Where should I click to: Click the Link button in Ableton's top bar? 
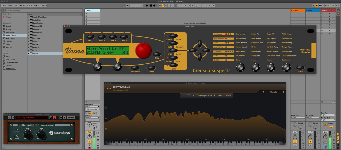5,5
